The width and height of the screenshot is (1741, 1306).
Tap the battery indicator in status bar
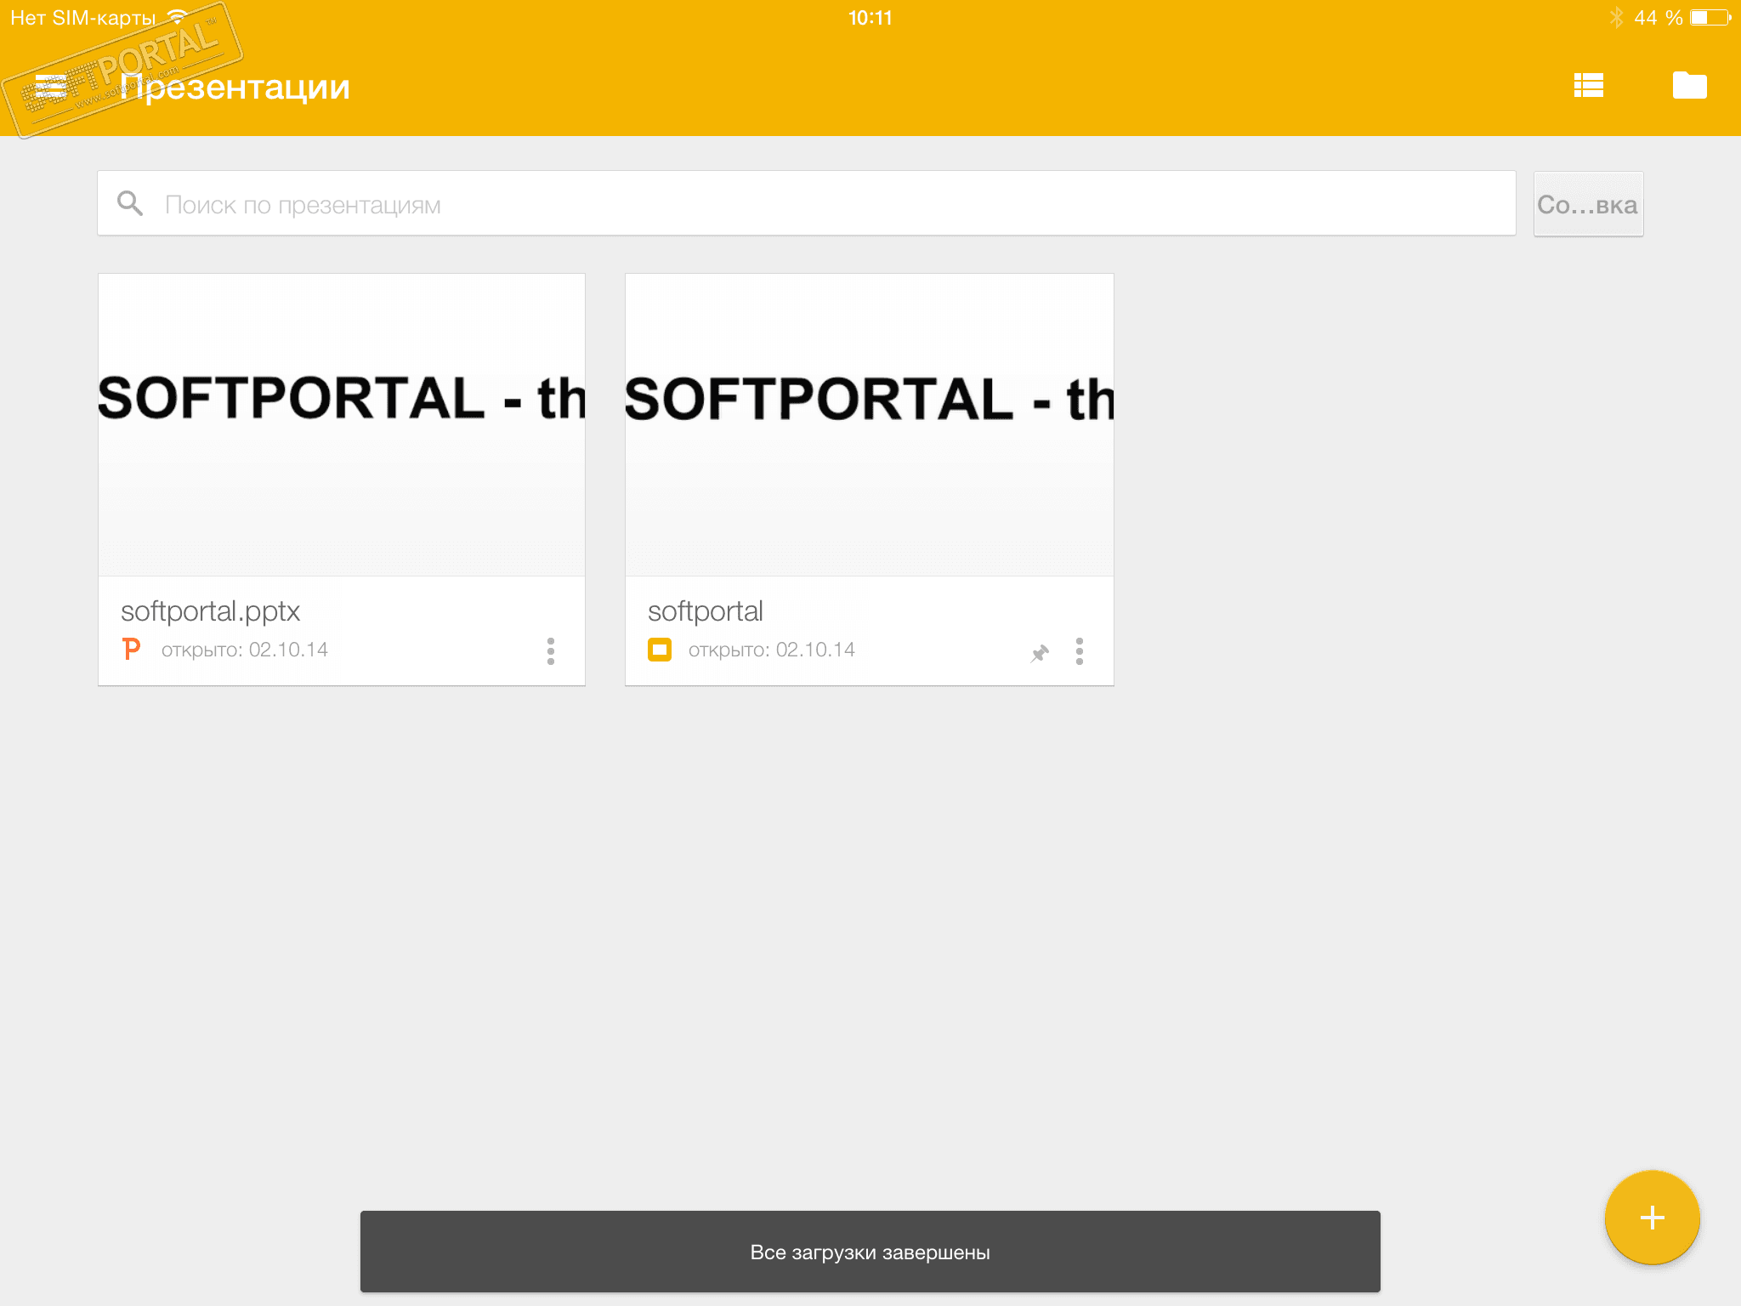coord(1710,18)
